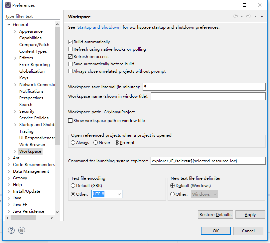Select the Prompt radio button
Image resolution: width=270 pixels, height=243 pixels.
pyautogui.click(x=117, y=143)
